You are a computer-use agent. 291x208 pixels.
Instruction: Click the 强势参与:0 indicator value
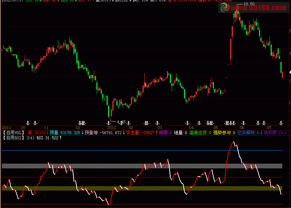coord(224,133)
